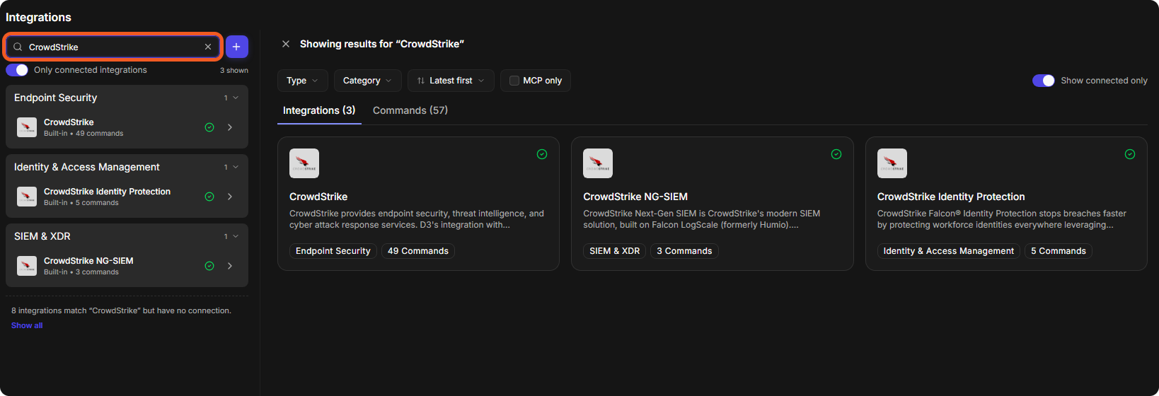
Task: Check the MCP only checkbox
Action: pyautogui.click(x=514, y=81)
